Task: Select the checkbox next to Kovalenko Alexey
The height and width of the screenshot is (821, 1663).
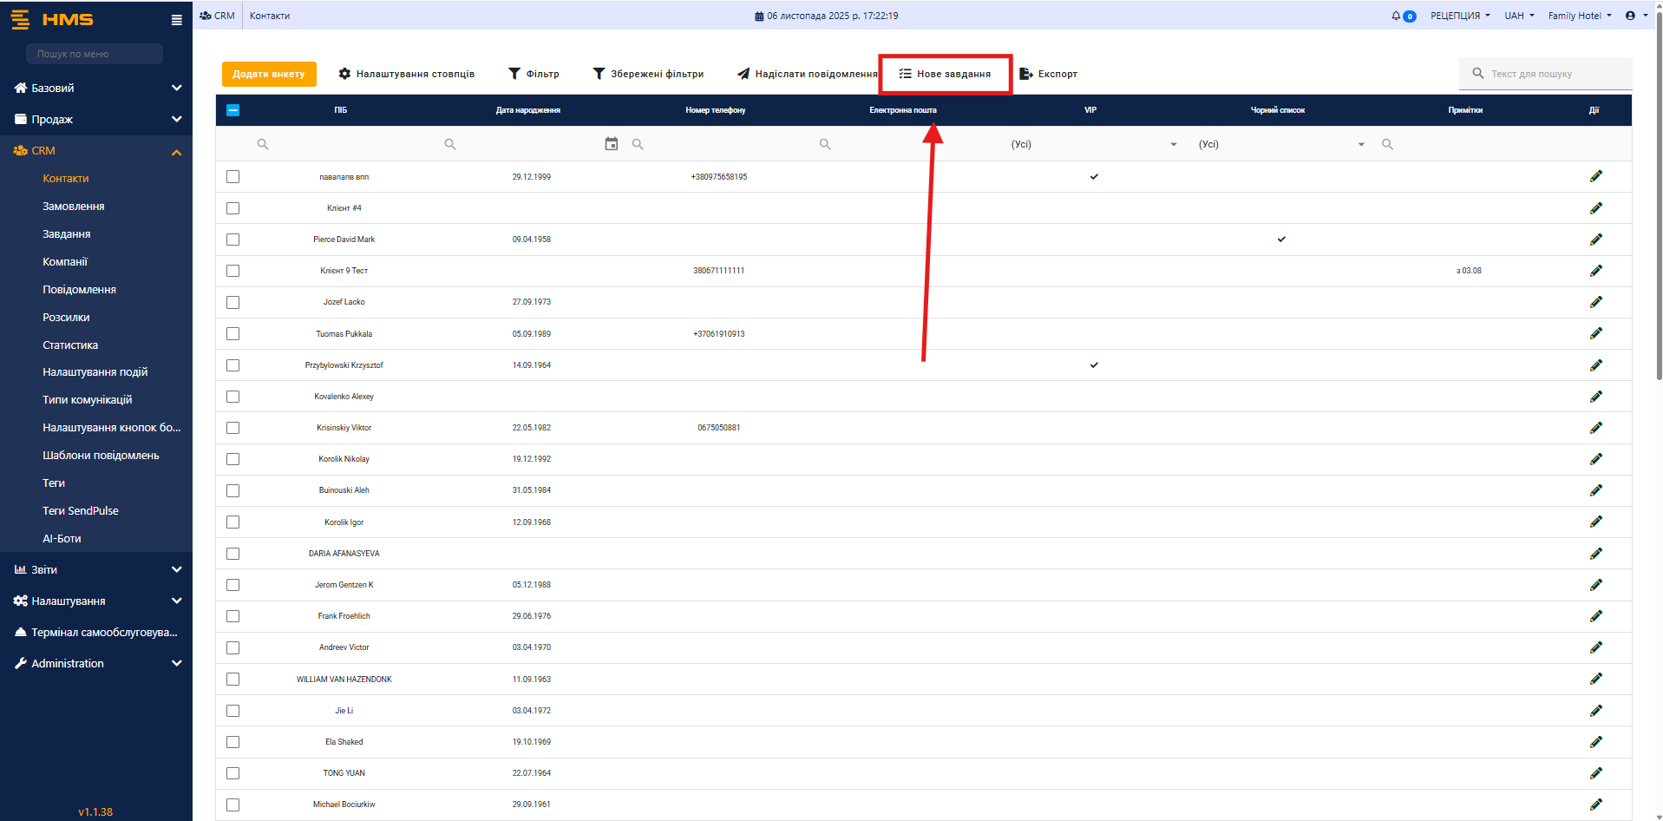Action: click(x=232, y=397)
